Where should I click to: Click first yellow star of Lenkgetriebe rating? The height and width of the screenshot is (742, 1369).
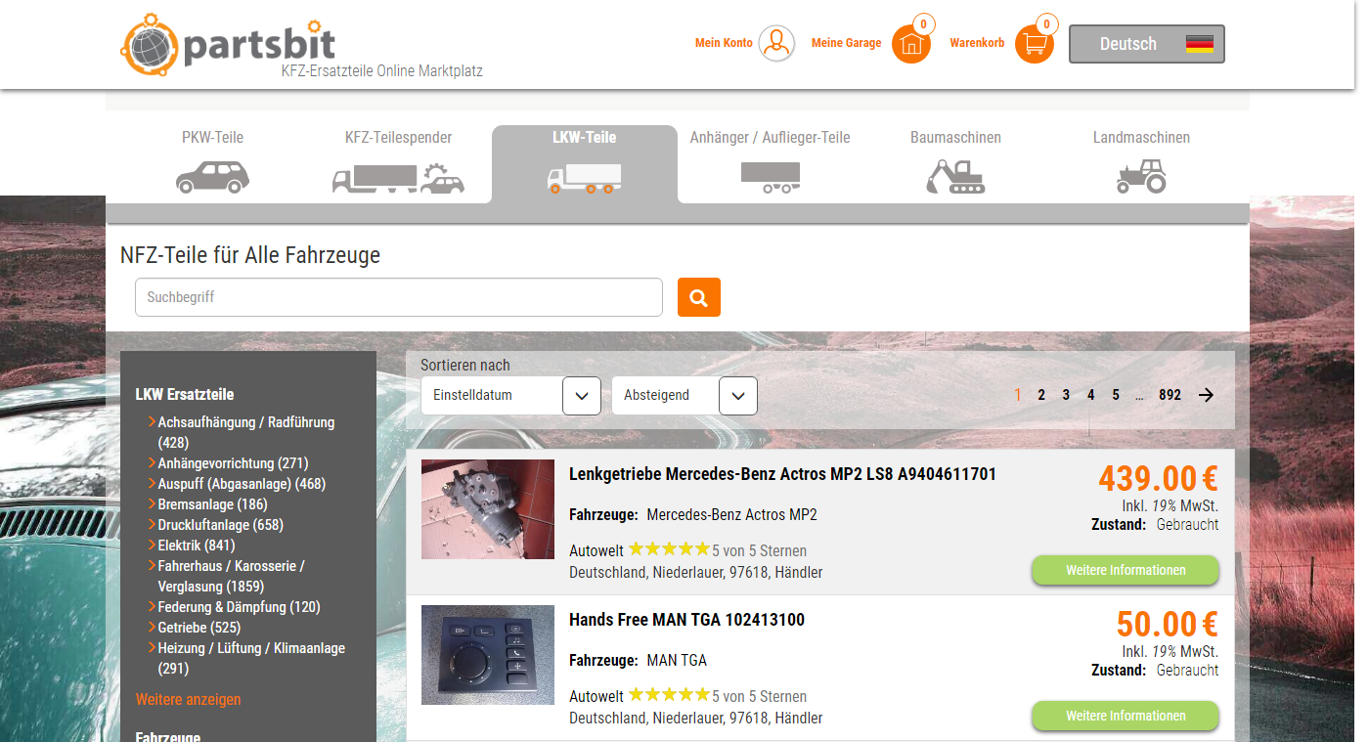(637, 549)
